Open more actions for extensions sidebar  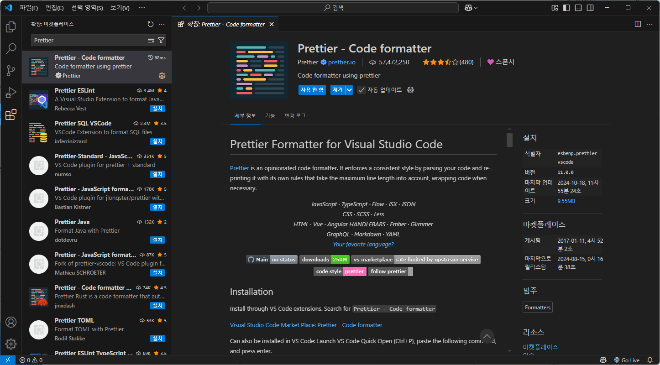162,24
